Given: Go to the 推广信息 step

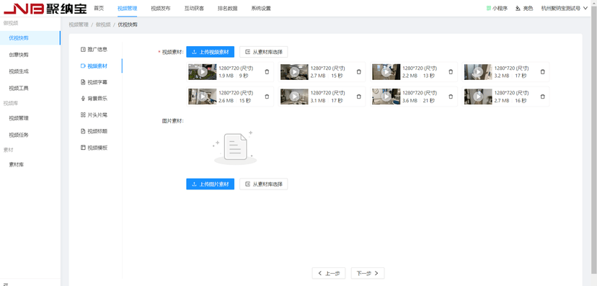Looking at the screenshot, I should click(x=94, y=50).
